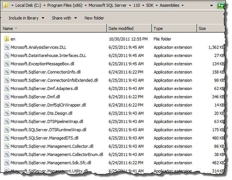The image size is (232, 180).
Task: Expand the 110 breadcrumb arrow
Action: (x=143, y=6)
